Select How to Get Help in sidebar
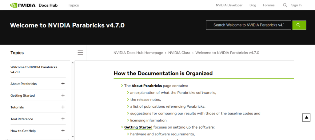This screenshot has width=315, height=140. tap(23, 131)
